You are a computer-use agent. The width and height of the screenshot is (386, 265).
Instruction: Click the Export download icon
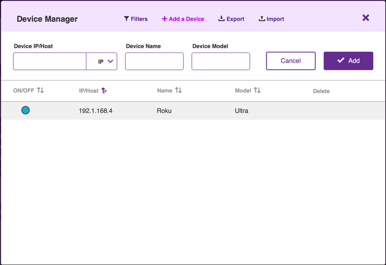tap(221, 18)
